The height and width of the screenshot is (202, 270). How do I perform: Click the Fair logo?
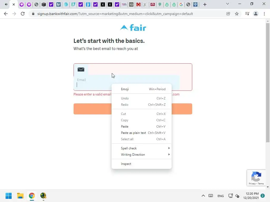tap(133, 28)
